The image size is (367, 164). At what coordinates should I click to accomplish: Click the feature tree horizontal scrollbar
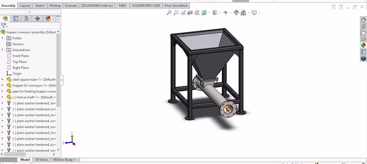click(15, 154)
